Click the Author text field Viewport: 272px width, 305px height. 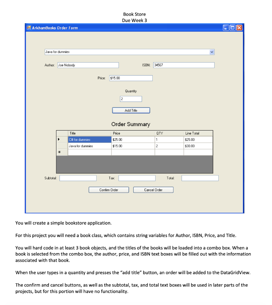tap(88, 65)
